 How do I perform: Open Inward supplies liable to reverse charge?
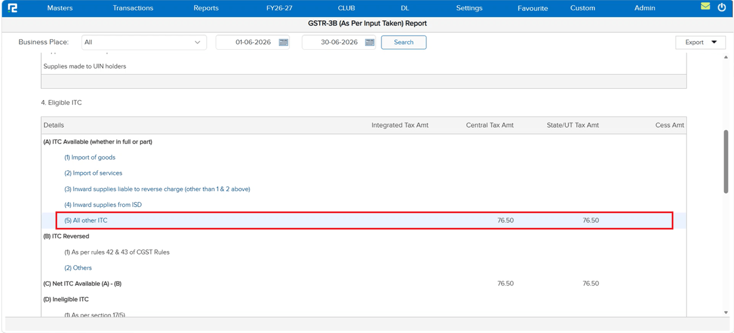tap(157, 189)
